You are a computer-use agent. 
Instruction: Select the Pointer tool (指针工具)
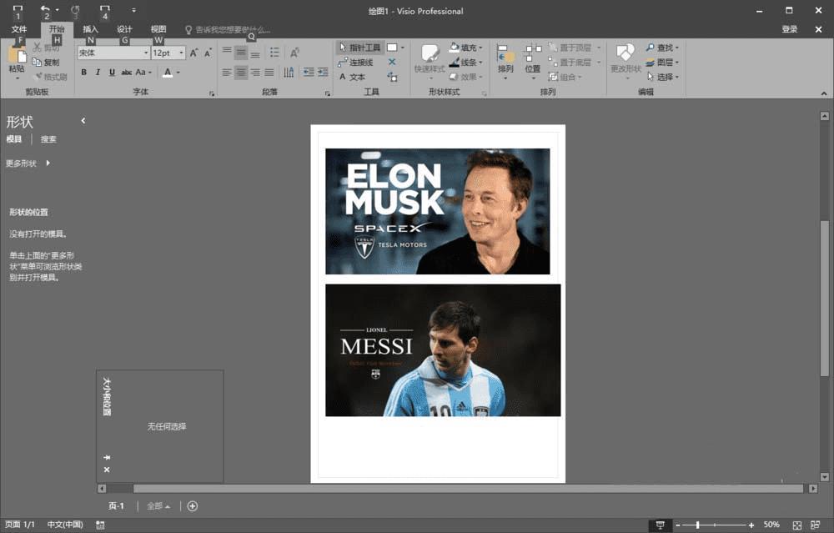tap(359, 48)
